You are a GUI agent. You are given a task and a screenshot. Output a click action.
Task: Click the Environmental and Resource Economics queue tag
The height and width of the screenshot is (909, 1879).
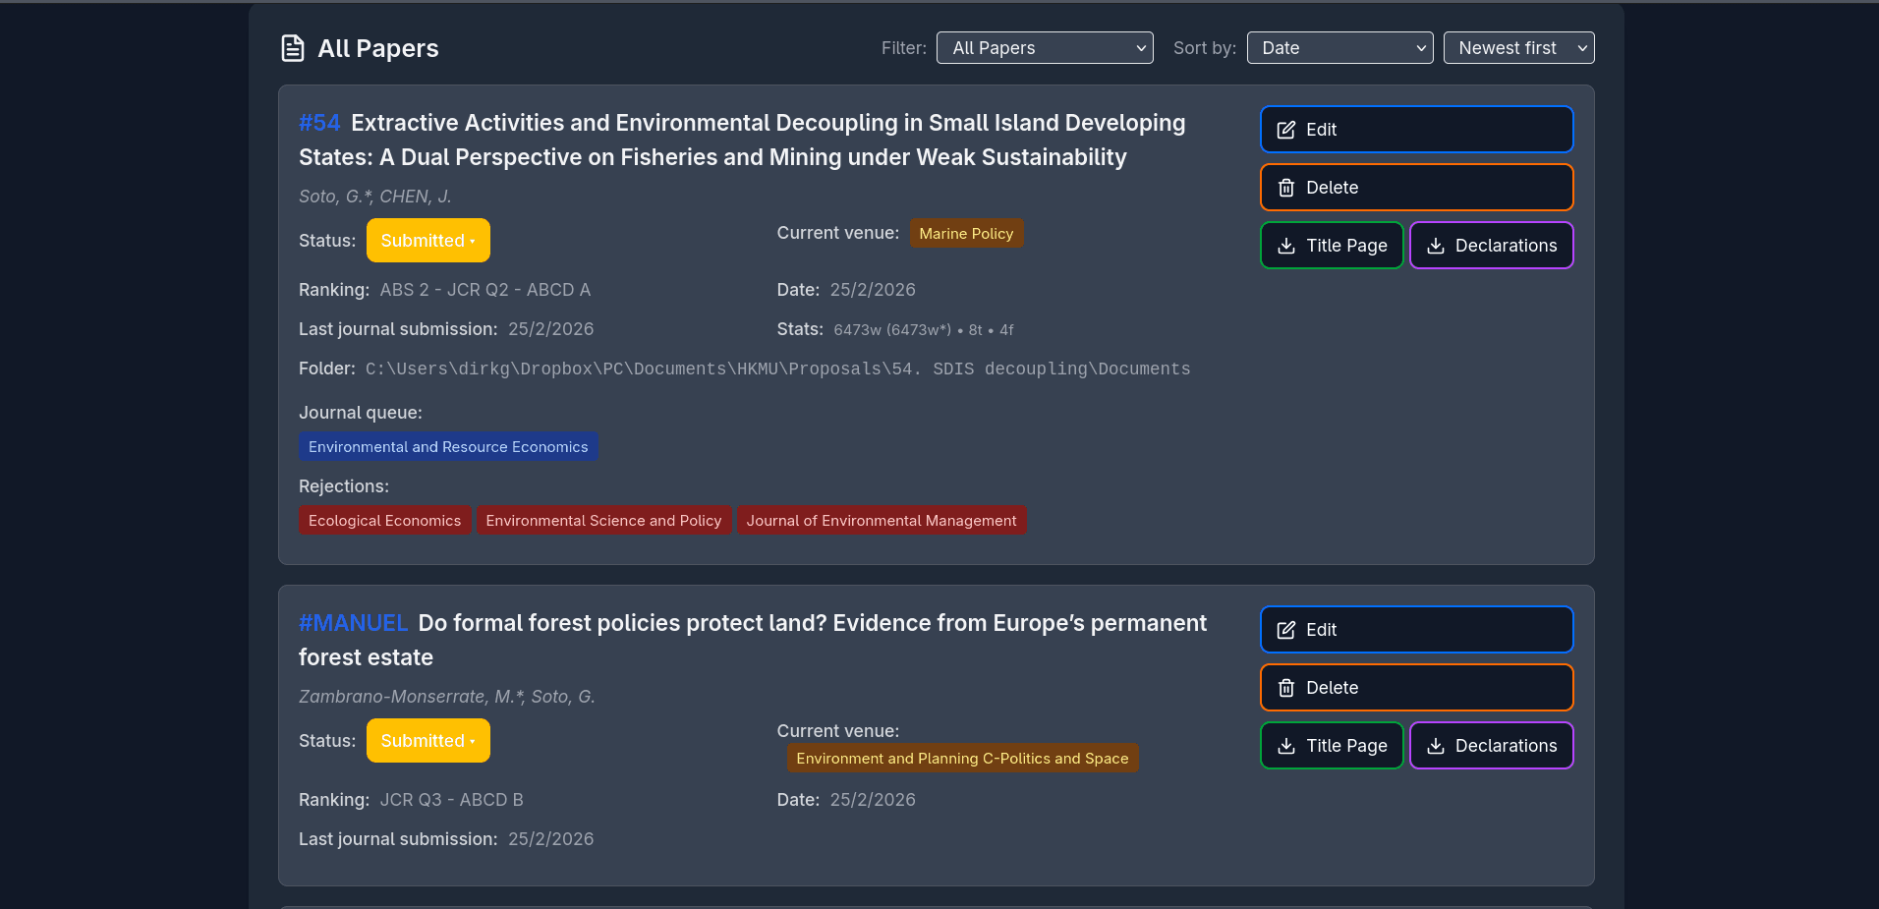[x=448, y=446]
